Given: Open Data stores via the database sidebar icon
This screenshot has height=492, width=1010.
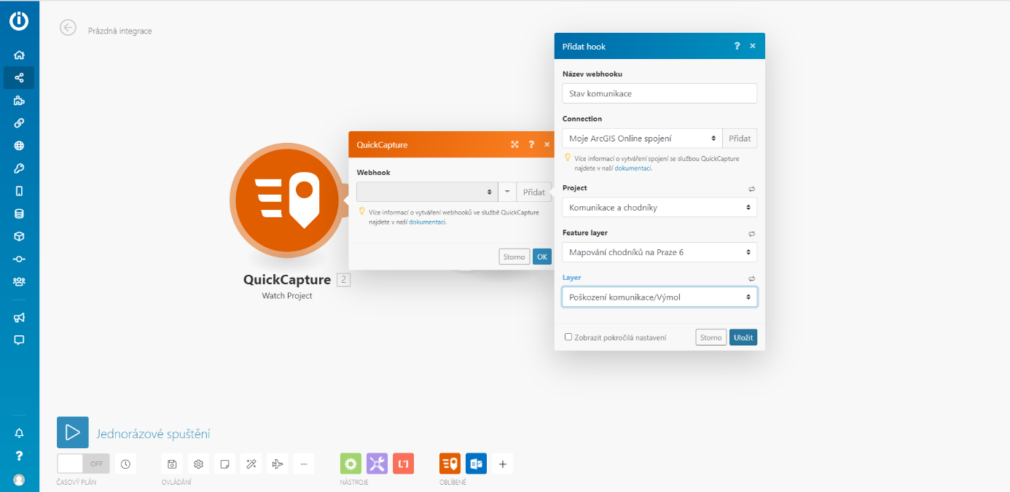Looking at the screenshot, I should 20,214.
